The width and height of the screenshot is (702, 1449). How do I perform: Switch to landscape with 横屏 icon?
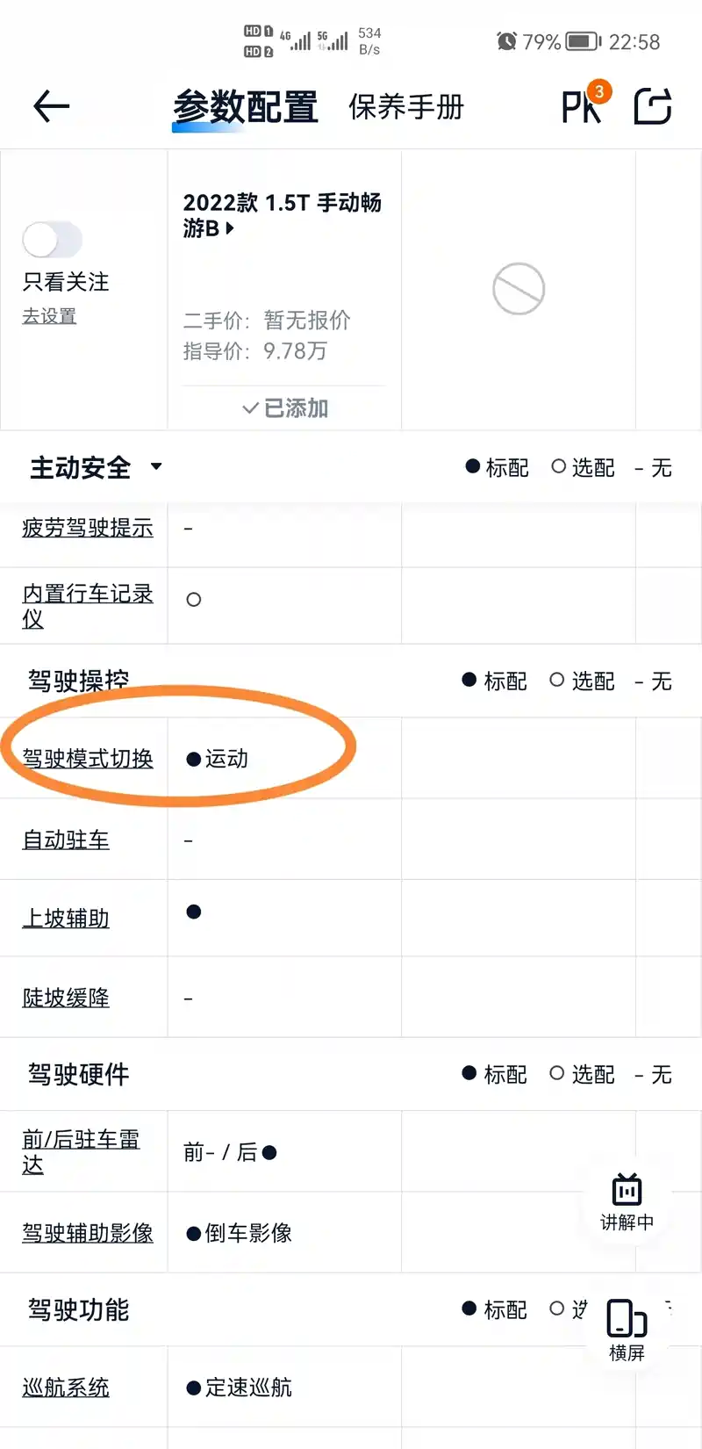coord(627,1329)
